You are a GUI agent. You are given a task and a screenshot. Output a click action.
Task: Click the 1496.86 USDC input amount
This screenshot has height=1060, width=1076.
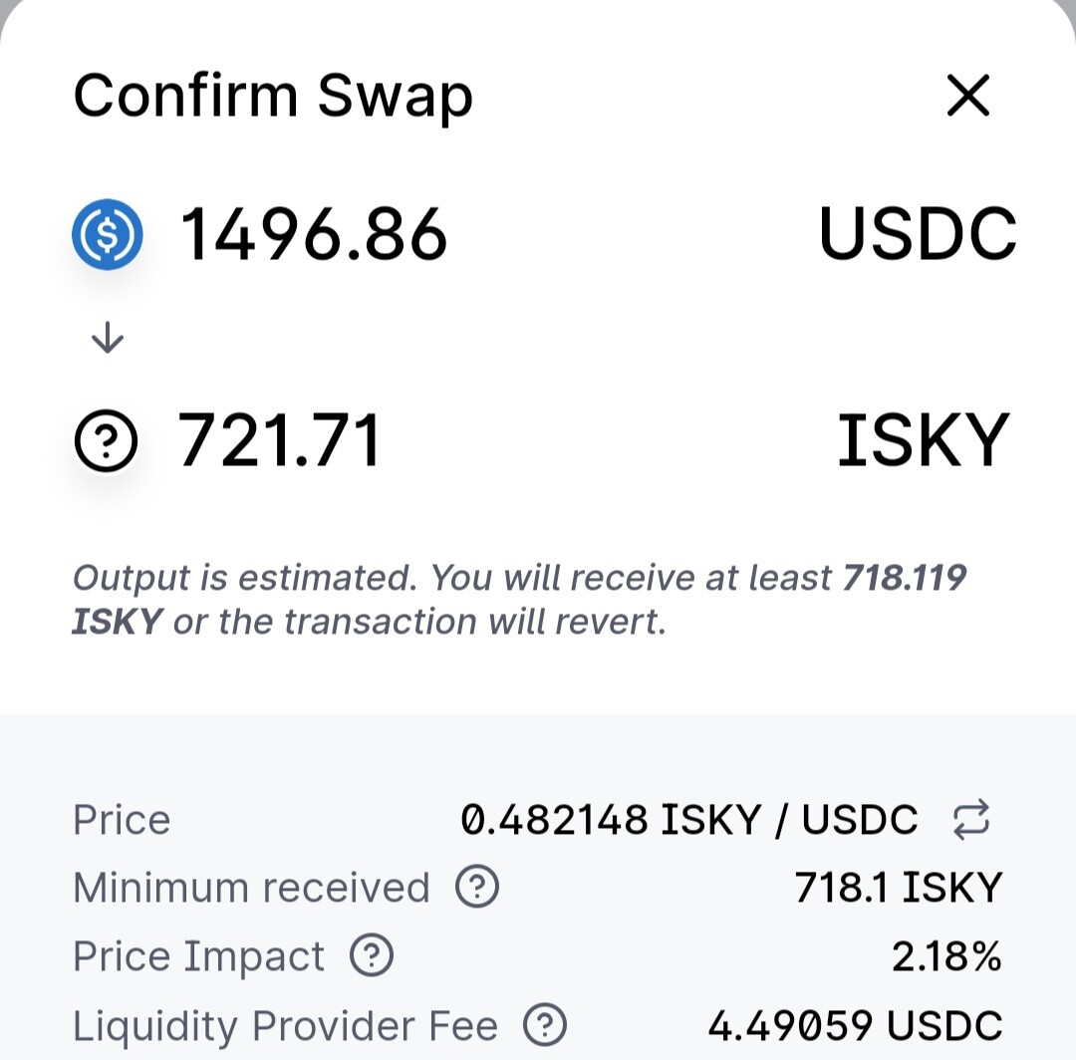tap(314, 235)
